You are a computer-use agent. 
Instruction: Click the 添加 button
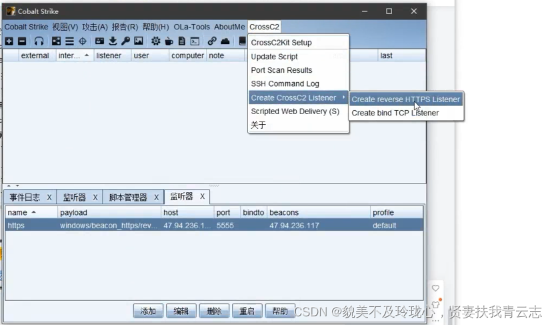coord(148,311)
